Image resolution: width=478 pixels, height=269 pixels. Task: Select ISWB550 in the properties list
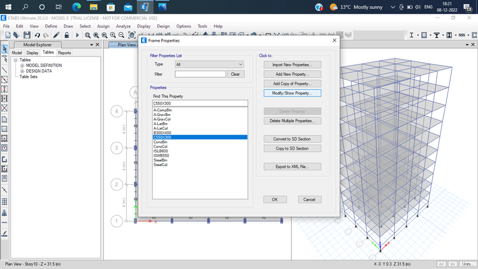tap(200, 155)
